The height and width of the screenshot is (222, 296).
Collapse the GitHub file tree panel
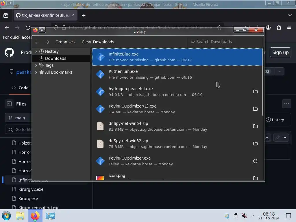9,104
